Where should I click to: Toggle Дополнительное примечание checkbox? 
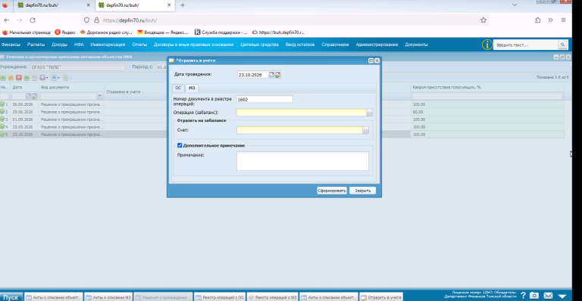pyautogui.click(x=180, y=145)
